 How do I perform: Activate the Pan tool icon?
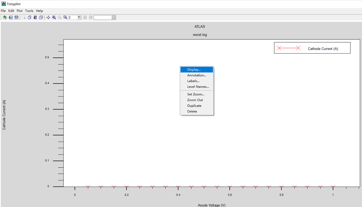(48, 17)
